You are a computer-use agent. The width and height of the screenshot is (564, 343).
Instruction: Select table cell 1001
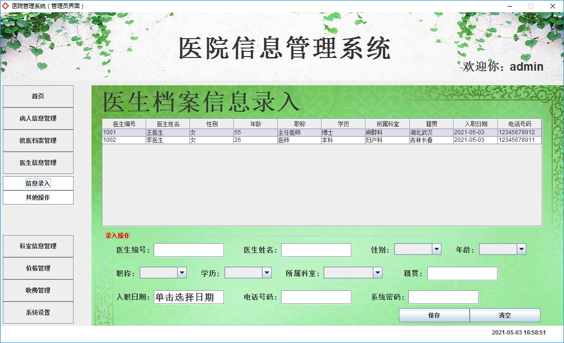point(124,132)
